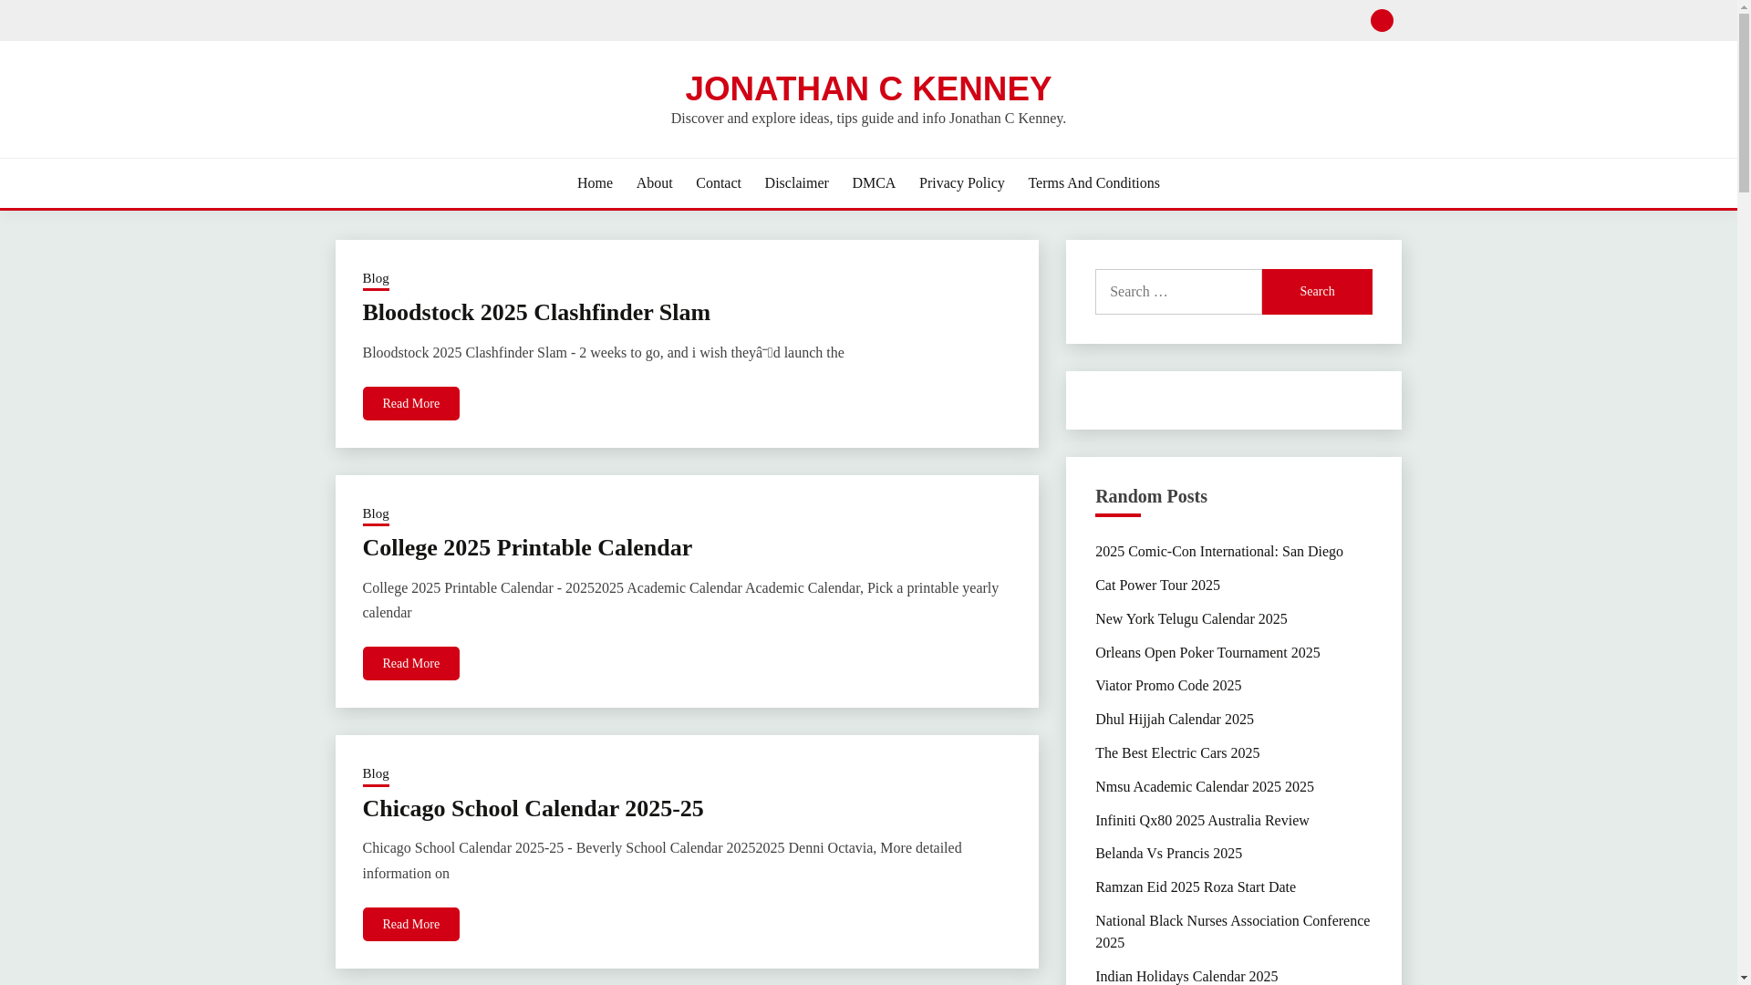Open Infiniti Qx80 2025 Australia Review
The height and width of the screenshot is (985, 1751).
pos(1202,821)
